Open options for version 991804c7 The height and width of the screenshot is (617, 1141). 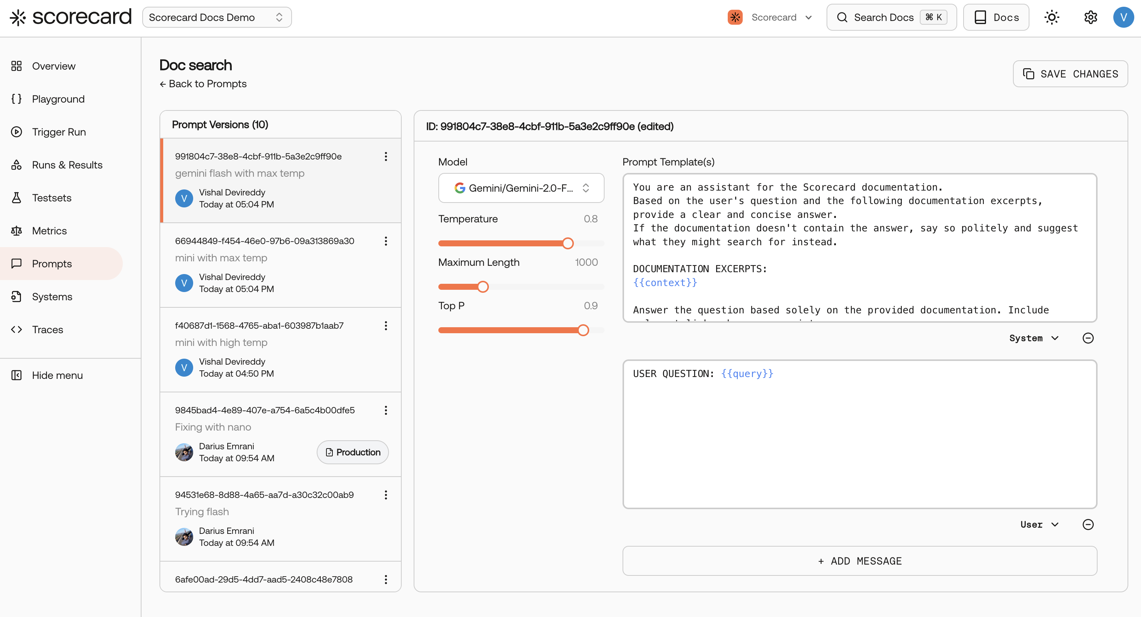point(386,156)
